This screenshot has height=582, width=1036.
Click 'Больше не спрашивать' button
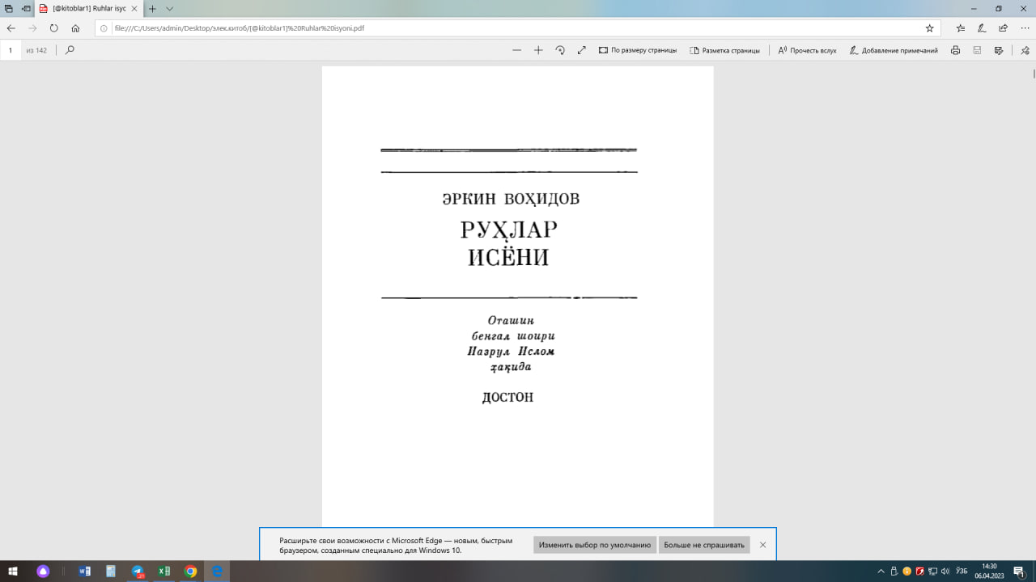(703, 545)
